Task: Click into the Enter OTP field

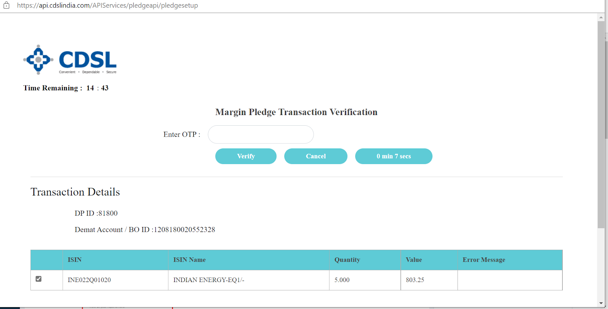Action: click(x=261, y=134)
